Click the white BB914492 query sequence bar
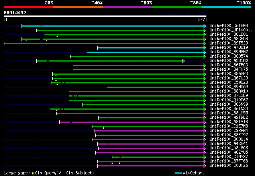255x176 pixels. (x=105, y=16)
